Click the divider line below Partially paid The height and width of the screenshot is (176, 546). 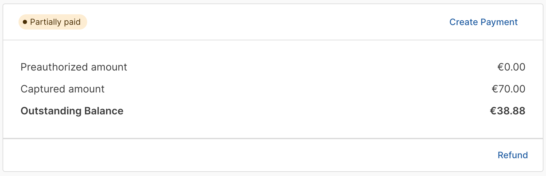tap(273, 40)
